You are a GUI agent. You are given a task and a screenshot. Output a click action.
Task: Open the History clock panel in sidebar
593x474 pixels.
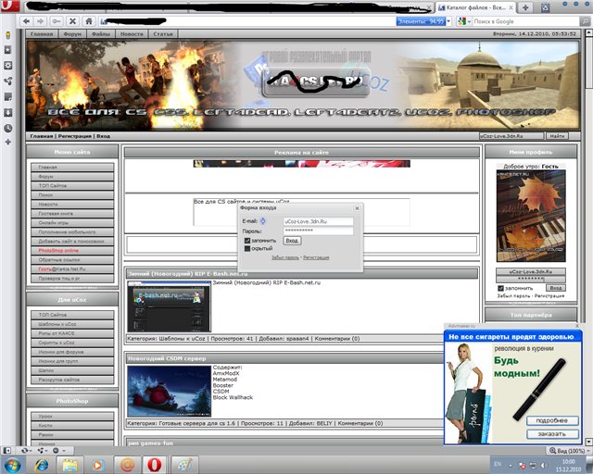tap(7, 128)
